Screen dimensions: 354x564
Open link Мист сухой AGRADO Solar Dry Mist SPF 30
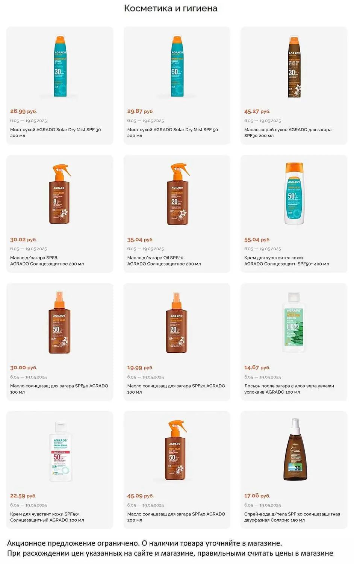pyautogui.click(x=56, y=133)
